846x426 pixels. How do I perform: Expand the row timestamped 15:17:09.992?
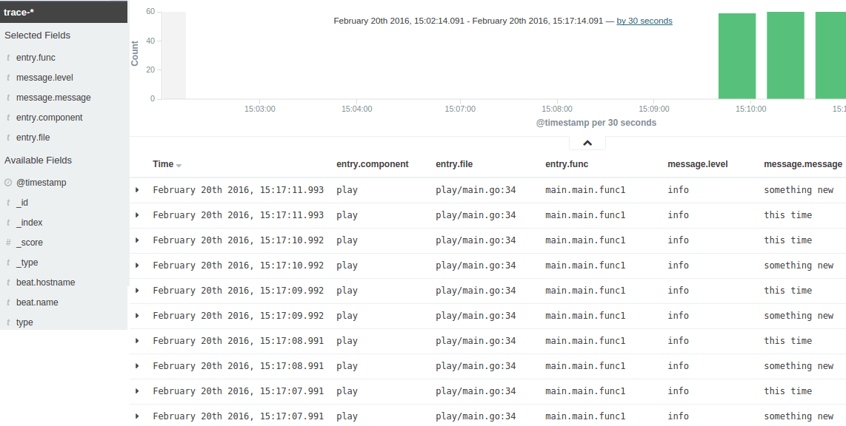pos(136,291)
